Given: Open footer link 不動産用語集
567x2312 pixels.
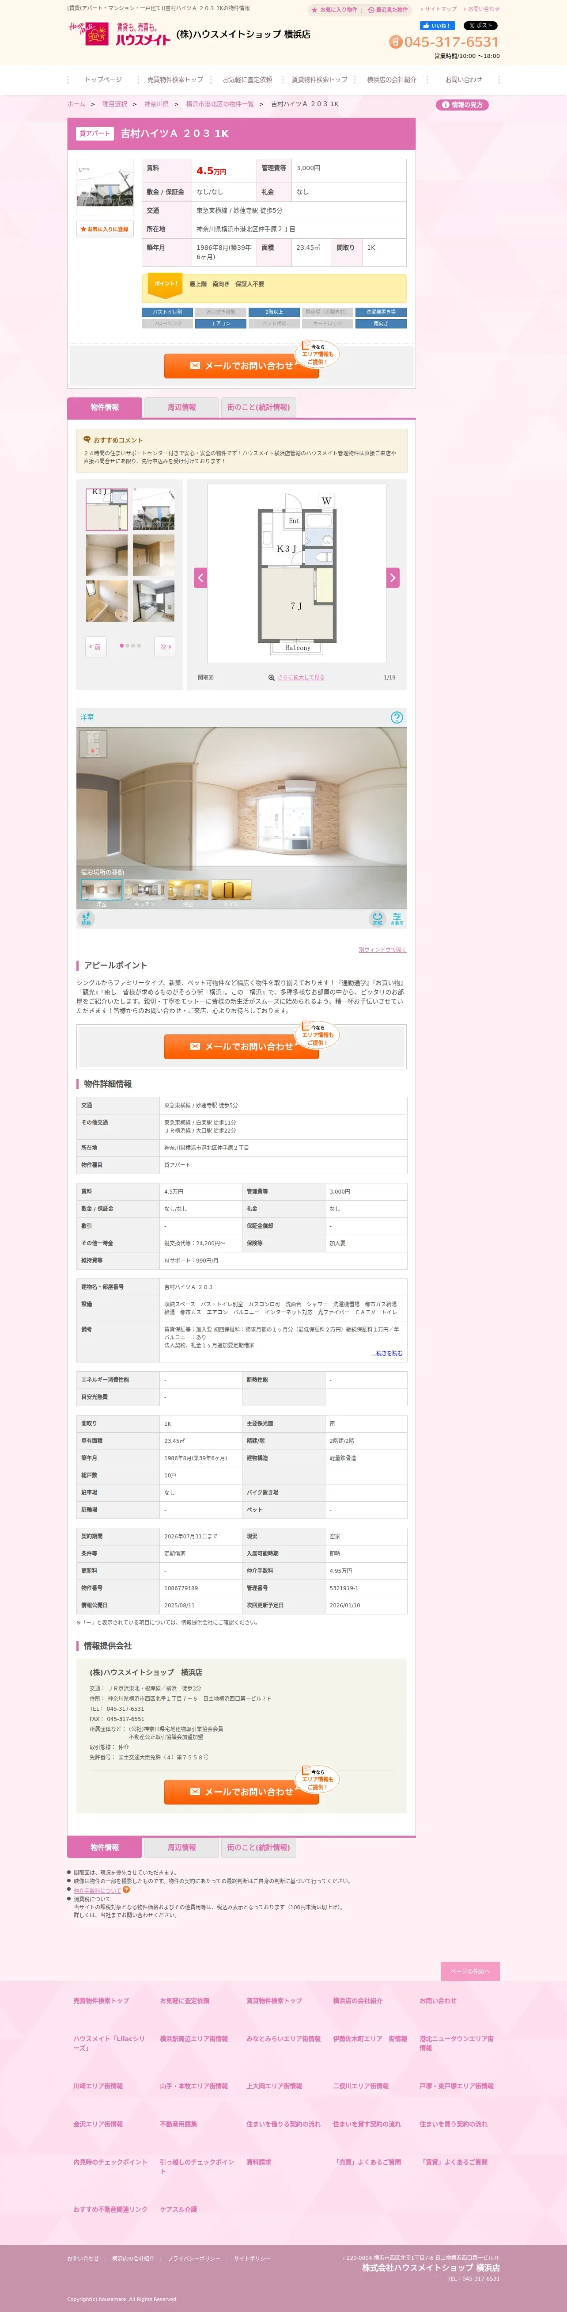Looking at the screenshot, I should pos(178,2124).
